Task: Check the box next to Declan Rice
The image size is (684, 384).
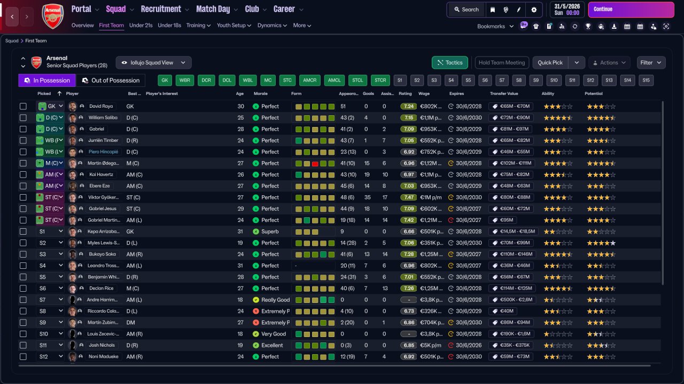Action: tap(23, 289)
